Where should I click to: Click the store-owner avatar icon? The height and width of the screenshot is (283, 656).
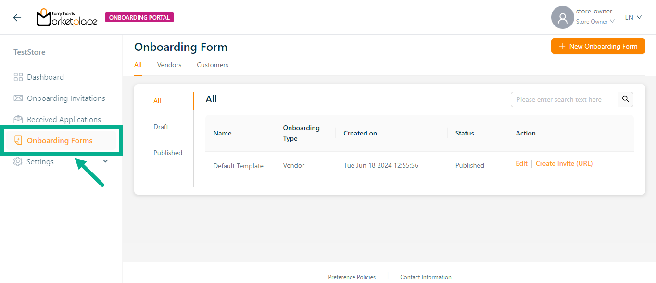(x=562, y=18)
